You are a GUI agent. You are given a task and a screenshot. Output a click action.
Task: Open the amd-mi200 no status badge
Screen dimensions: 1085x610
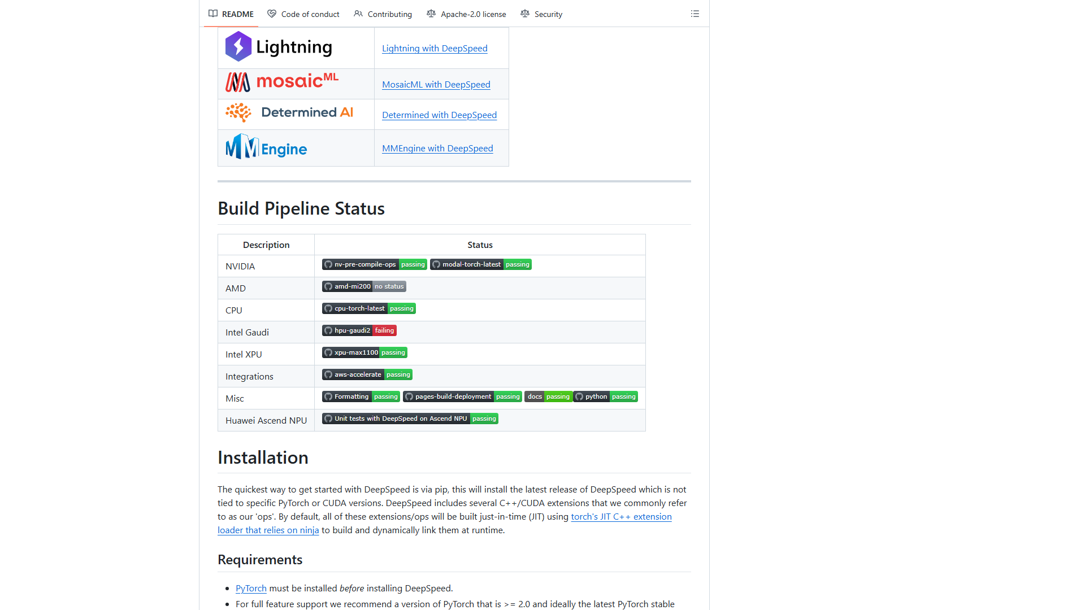click(x=364, y=286)
